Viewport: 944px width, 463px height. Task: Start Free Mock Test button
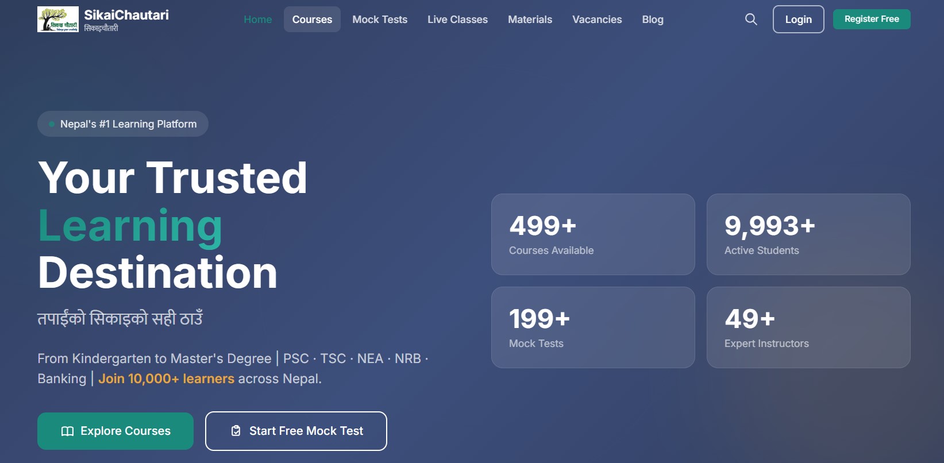click(296, 431)
